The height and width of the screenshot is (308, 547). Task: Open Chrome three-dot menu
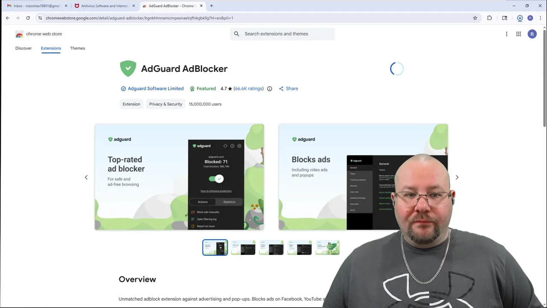click(x=540, y=18)
